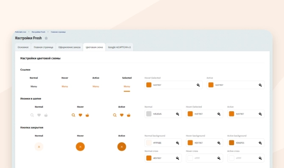Viewport: 284px width, 168px height.
Task: Click the gray Normal search icon preview
Action: pyautogui.click(x=32, y=115)
